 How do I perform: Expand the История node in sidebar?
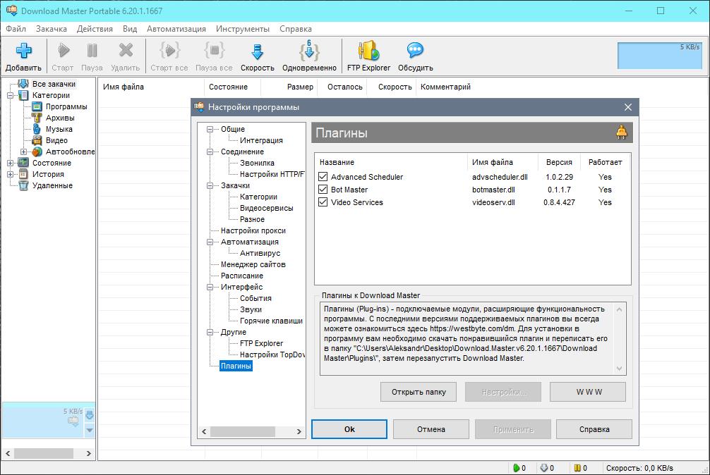pyautogui.click(x=11, y=174)
